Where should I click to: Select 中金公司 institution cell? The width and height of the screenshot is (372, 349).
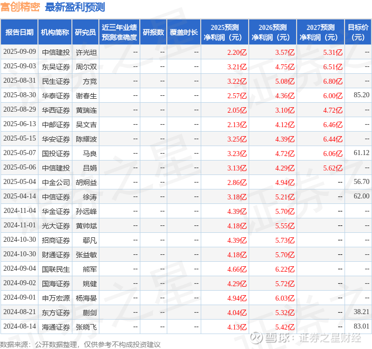(x=56, y=182)
